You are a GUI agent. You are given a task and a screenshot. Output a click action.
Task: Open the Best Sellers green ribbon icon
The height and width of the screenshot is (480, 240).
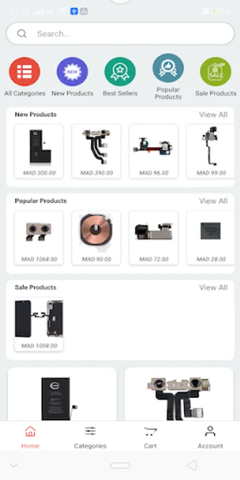pos(120,71)
